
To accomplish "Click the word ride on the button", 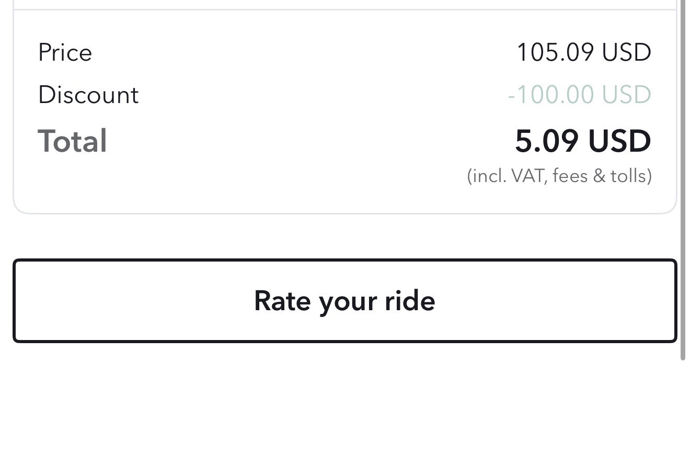I will 410,301.
